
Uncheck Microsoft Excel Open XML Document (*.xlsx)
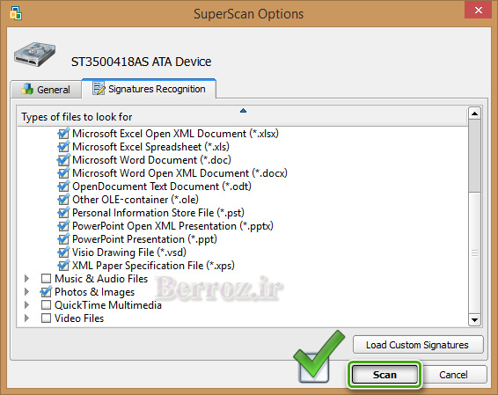tap(63, 134)
